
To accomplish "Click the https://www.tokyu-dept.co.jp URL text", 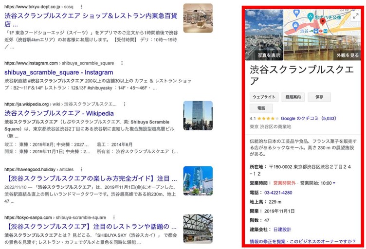I will tap(32, 7).
